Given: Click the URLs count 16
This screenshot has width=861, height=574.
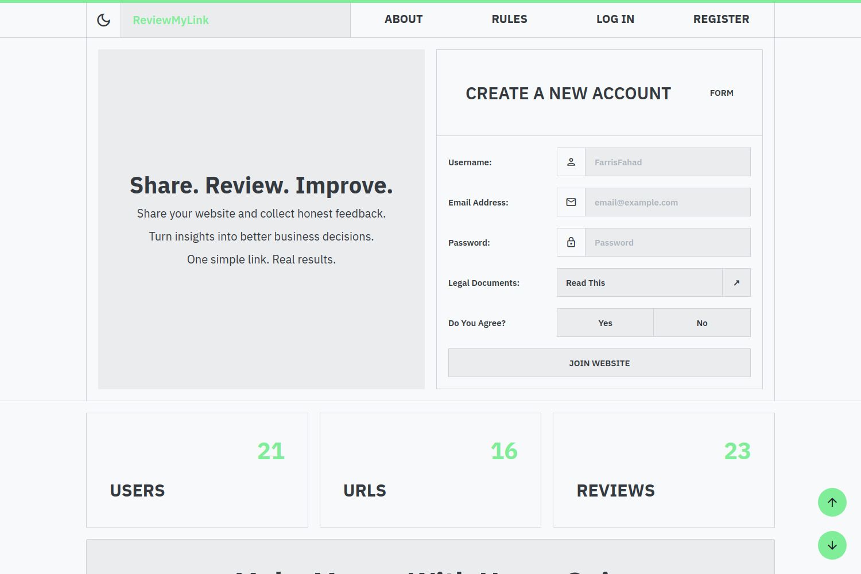Looking at the screenshot, I should [x=504, y=451].
